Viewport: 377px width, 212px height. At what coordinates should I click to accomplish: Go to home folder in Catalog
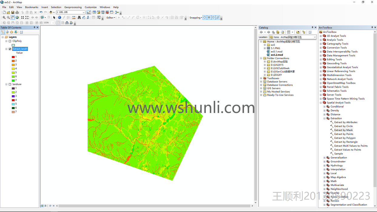pos(278,32)
